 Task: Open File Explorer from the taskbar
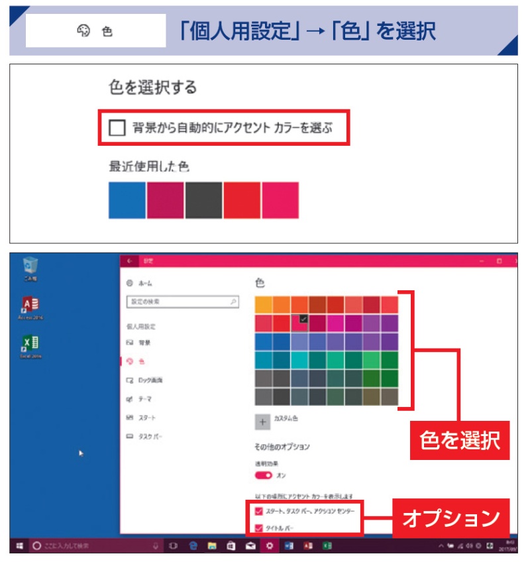click(213, 545)
